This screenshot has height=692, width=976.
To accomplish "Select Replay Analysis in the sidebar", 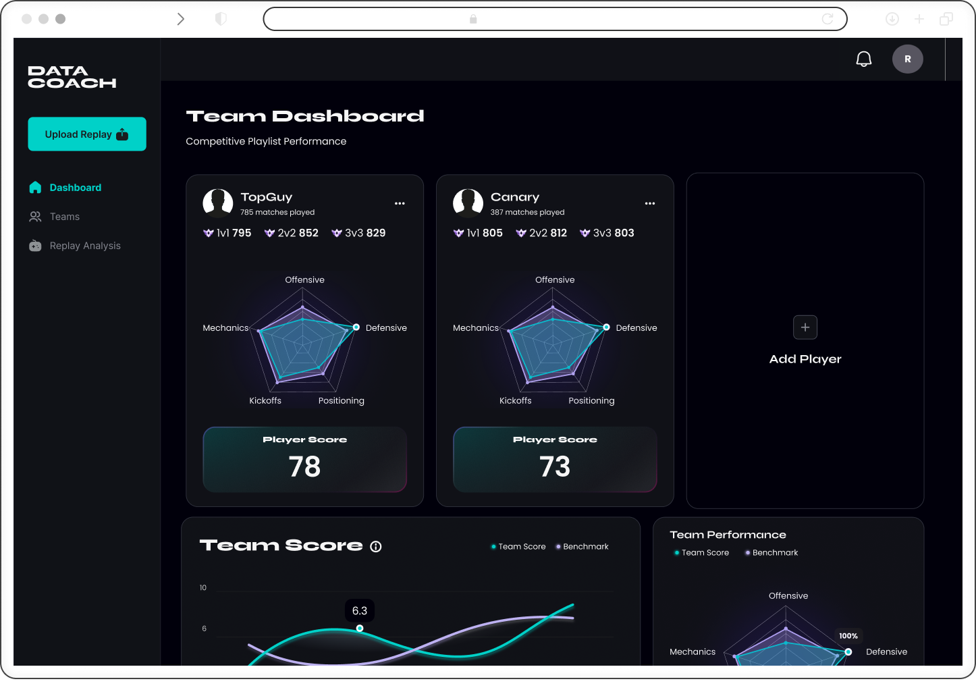I will pyautogui.click(x=84, y=245).
